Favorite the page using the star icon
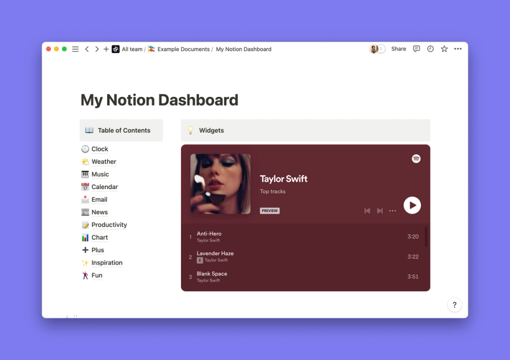 [444, 48]
